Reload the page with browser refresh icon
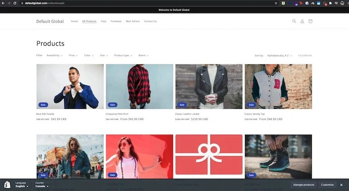This screenshot has height=191, width=349. click(x=15, y=3)
